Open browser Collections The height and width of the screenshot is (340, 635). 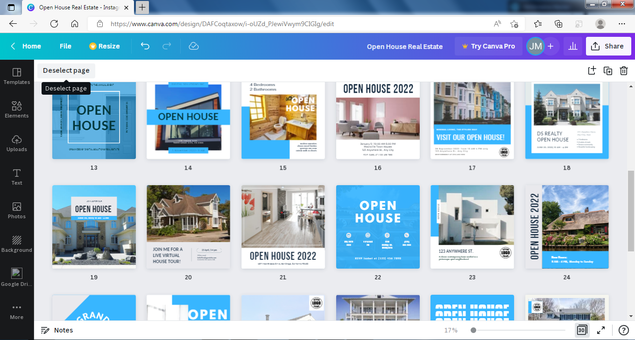(x=558, y=24)
